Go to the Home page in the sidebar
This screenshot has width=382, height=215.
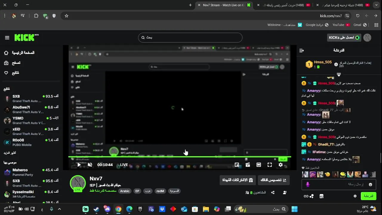pos(19,53)
